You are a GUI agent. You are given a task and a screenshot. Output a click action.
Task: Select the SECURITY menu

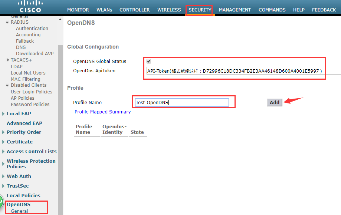pos(200,10)
